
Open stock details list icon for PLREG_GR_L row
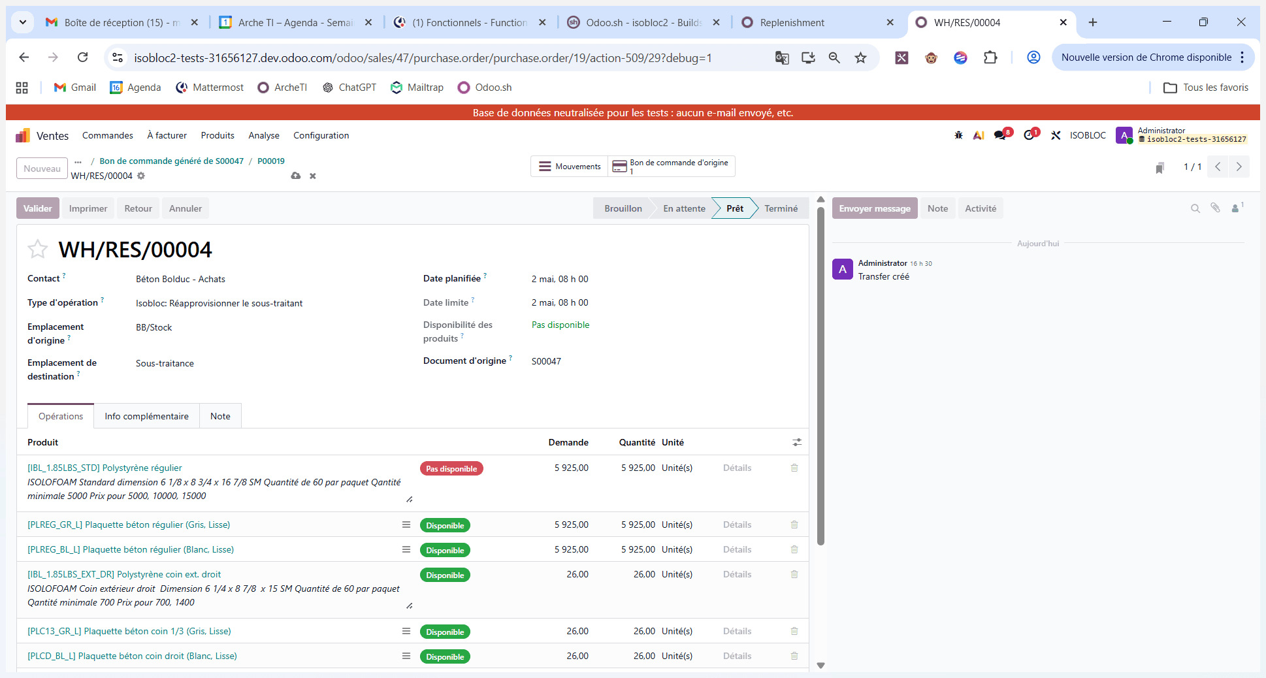click(x=406, y=525)
